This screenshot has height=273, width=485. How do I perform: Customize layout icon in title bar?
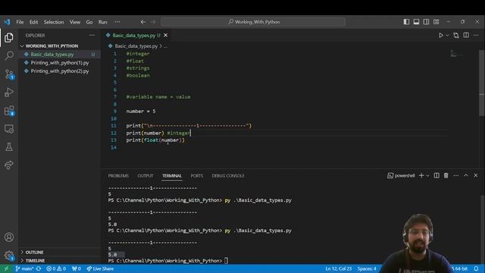pos(436,22)
